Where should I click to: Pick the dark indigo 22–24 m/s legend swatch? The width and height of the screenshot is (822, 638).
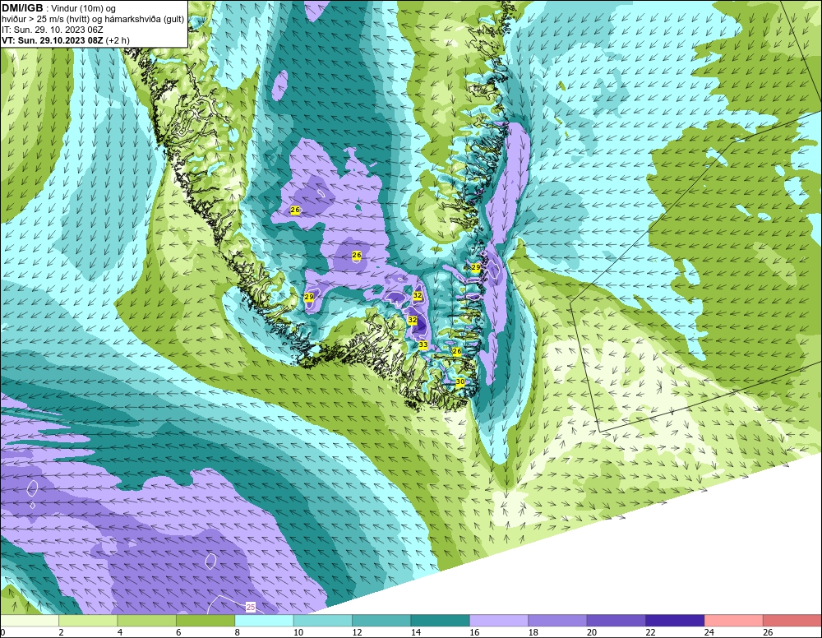click(675, 621)
